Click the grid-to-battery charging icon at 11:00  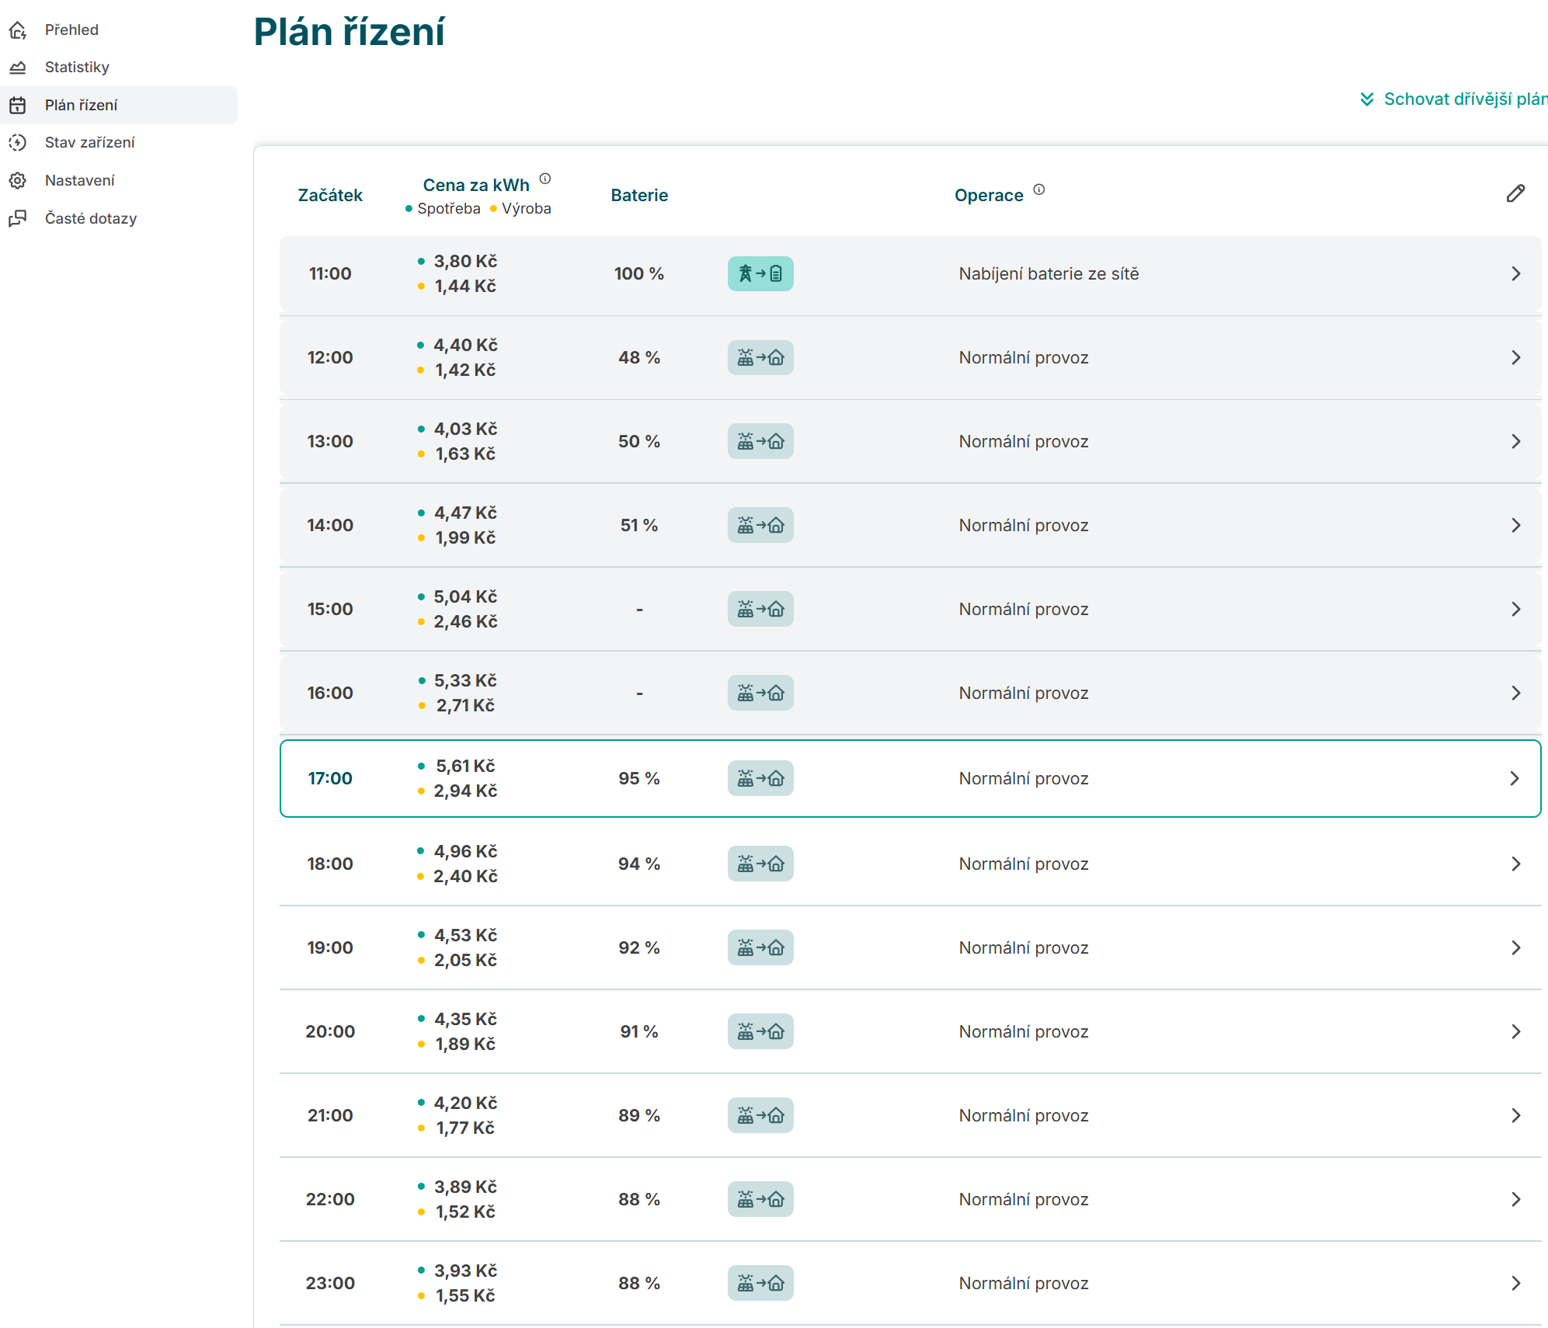[x=760, y=273]
